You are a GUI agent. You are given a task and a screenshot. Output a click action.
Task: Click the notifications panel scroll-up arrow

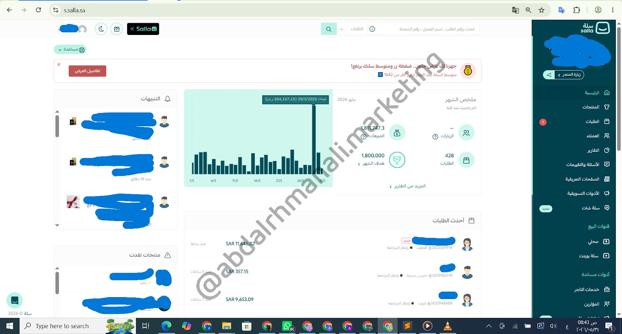coord(57,111)
